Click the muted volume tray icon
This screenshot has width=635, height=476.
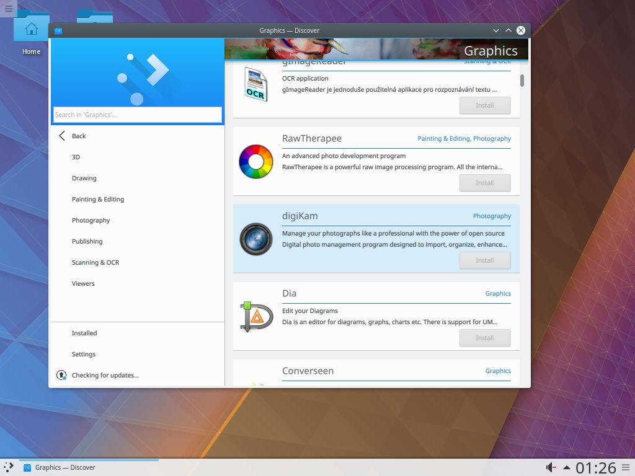(x=551, y=467)
